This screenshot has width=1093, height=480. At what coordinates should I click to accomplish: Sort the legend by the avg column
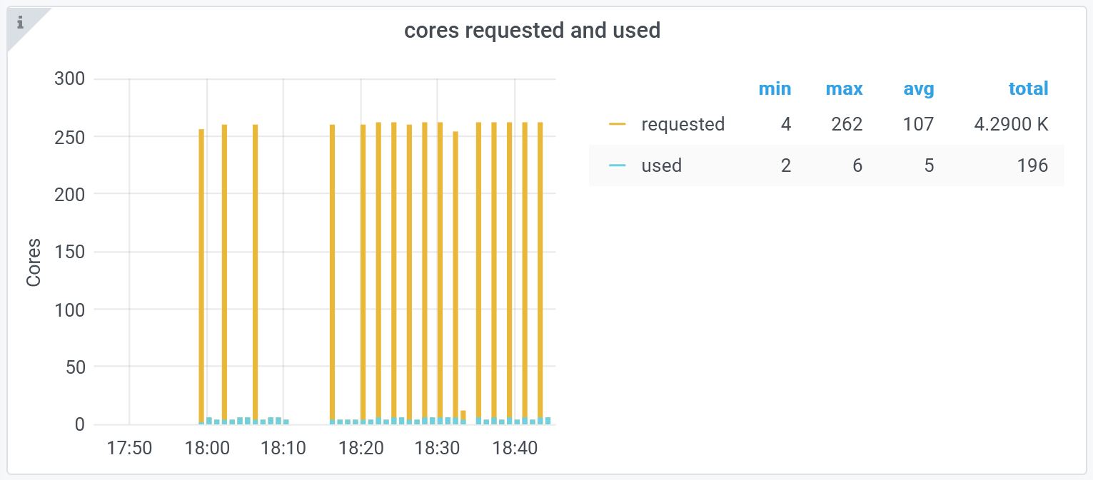[x=917, y=88]
